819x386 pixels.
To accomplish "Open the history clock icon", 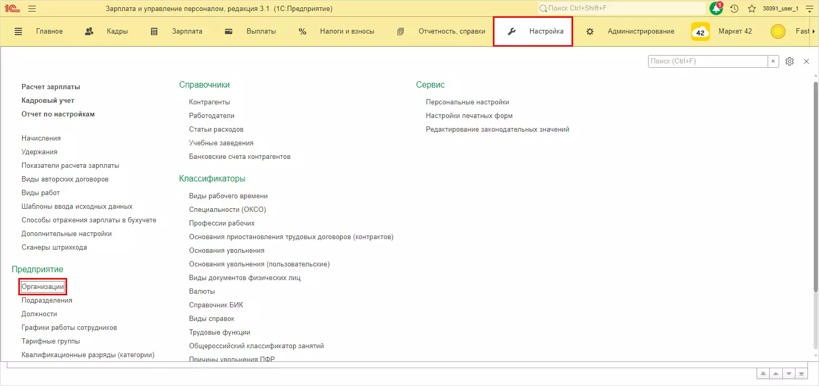I will [x=734, y=9].
